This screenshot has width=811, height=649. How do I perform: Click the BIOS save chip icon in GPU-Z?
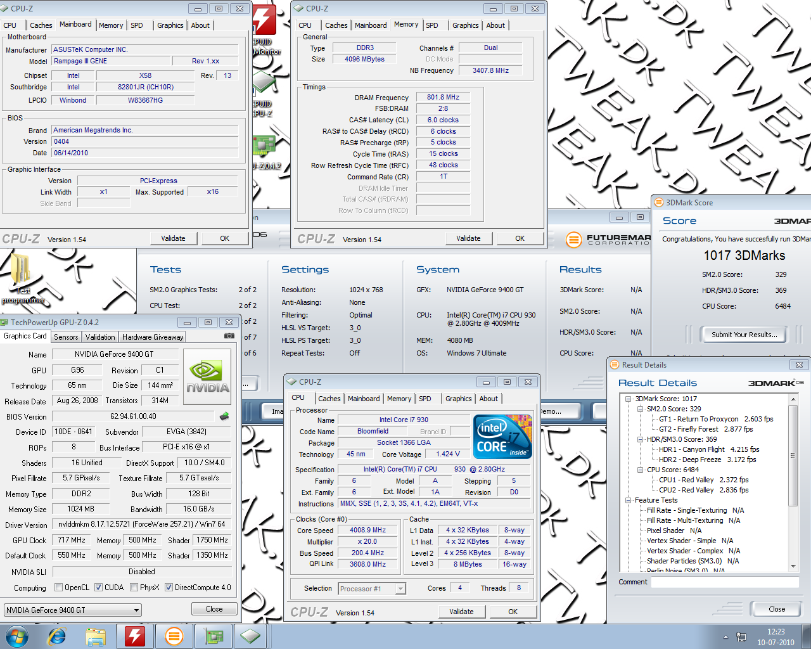pyautogui.click(x=224, y=416)
